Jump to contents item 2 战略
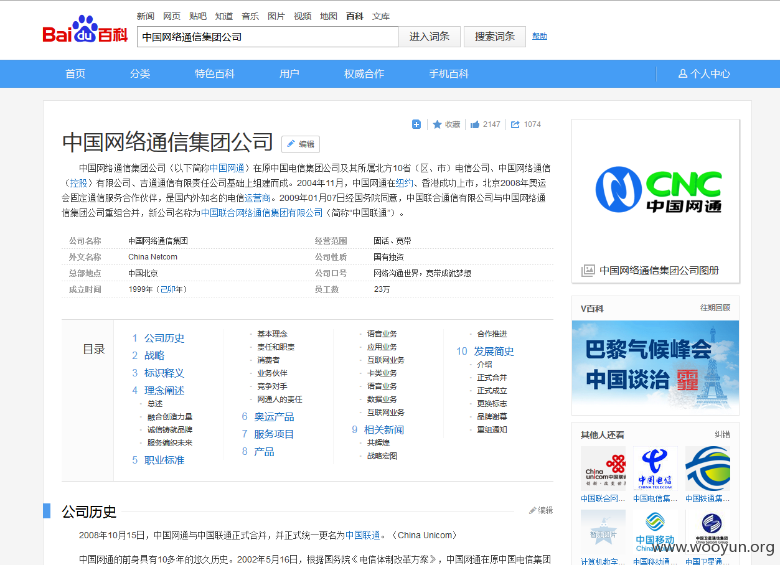The height and width of the screenshot is (565, 780). click(x=154, y=355)
